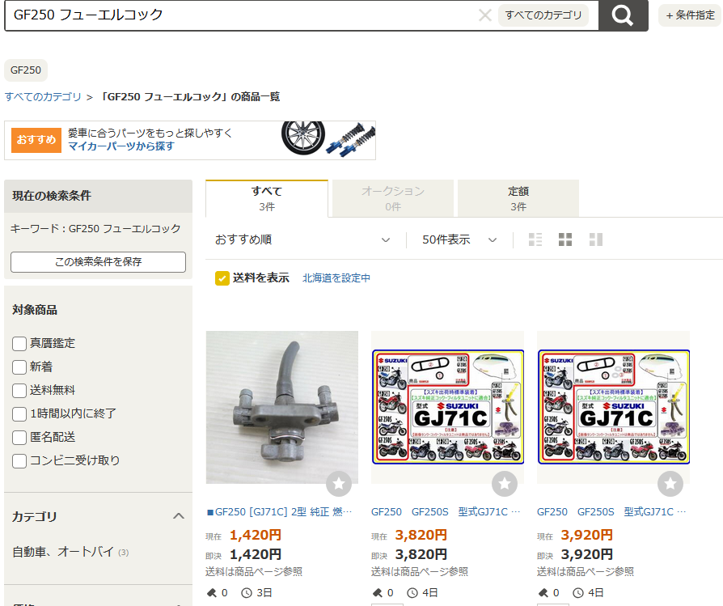Add 3,920円 item to watchlist star

(670, 484)
